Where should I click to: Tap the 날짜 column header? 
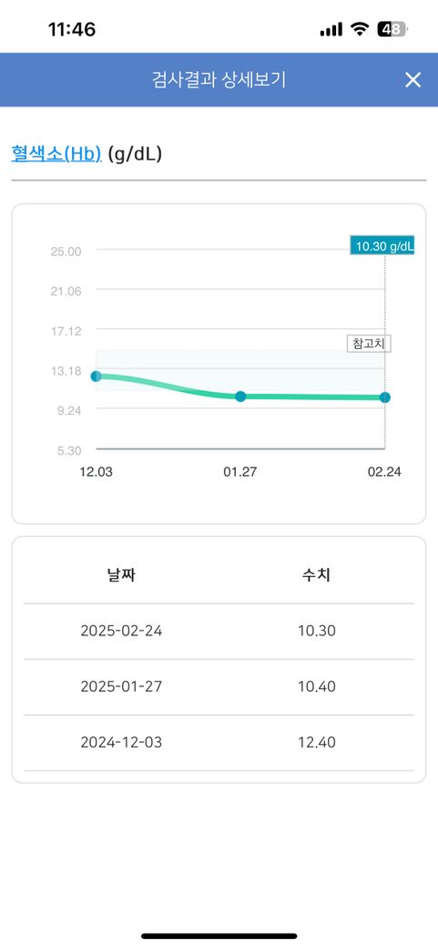(121, 575)
